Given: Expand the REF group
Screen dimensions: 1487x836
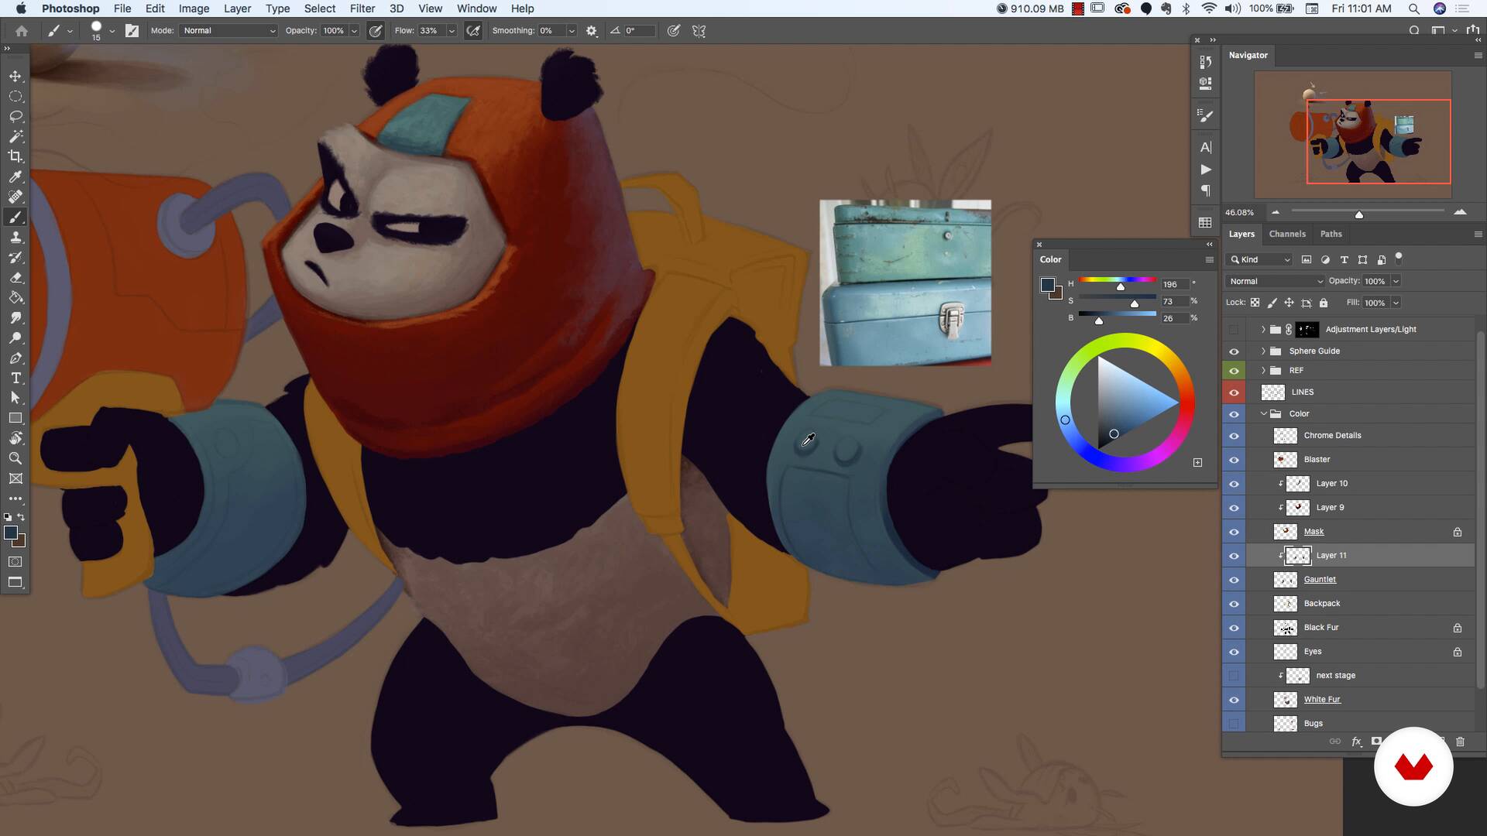Looking at the screenshot, I should (x=1263, y=371).
